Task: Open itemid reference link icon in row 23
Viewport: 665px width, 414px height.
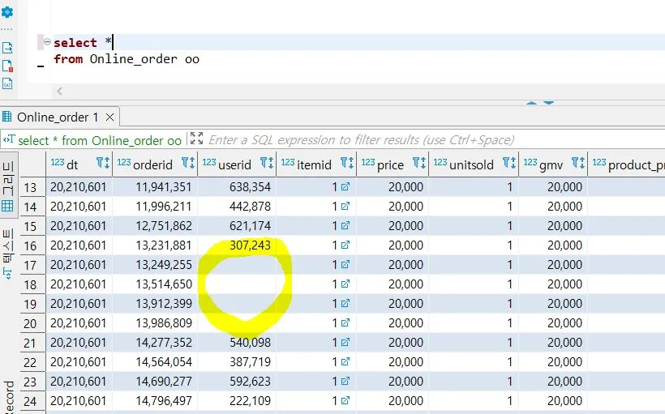Action: pos(345,381)
